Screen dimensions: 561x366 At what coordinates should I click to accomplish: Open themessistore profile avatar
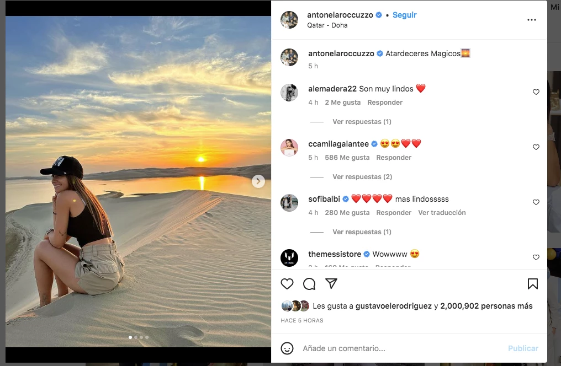[x=289, y=257]
